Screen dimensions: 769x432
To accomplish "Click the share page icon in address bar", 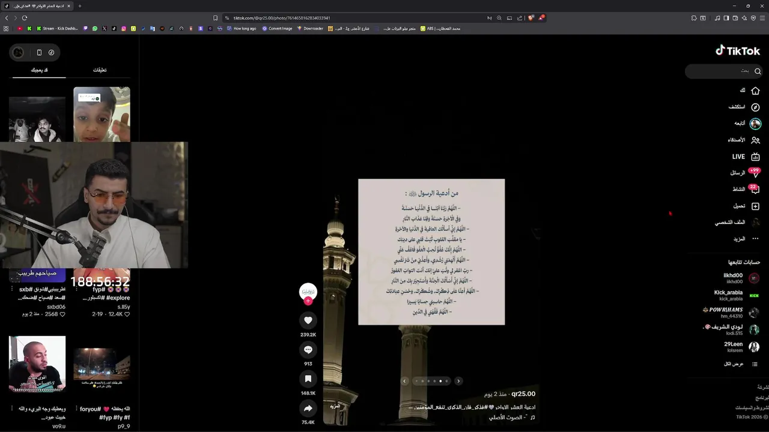I will coord(520,18).
